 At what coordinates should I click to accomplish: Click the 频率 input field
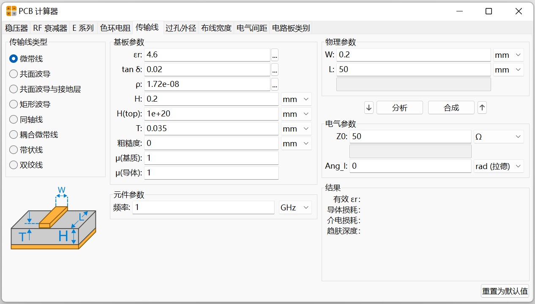coord(203,207)
